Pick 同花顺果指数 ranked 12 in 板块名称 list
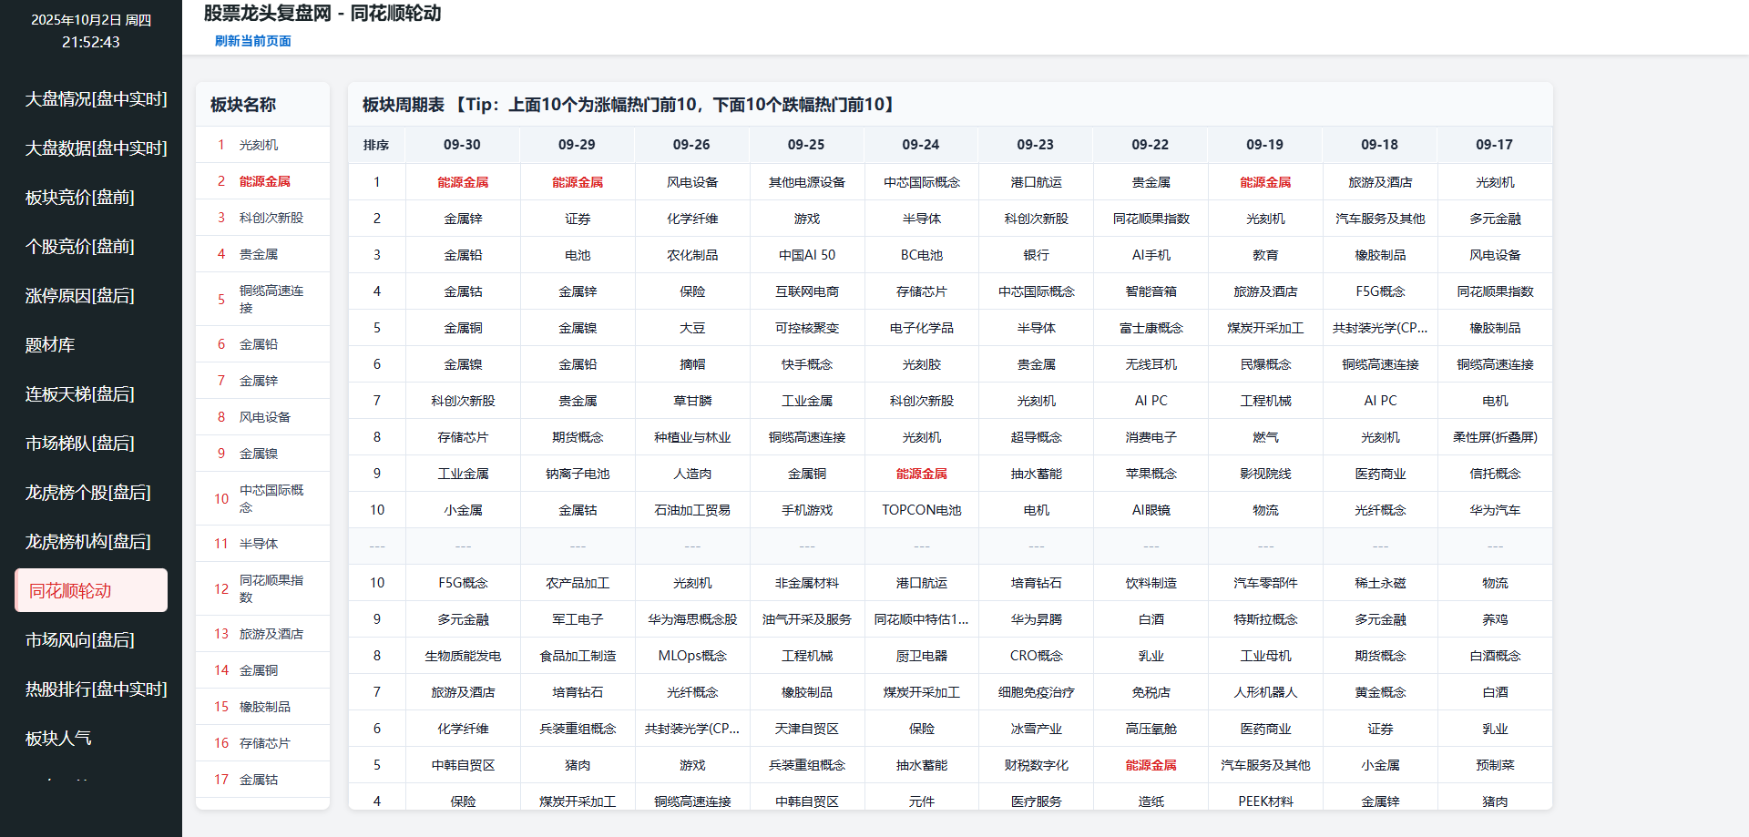Image resolution: width=1749 pixels, height=837 pixels. [271, 588]
